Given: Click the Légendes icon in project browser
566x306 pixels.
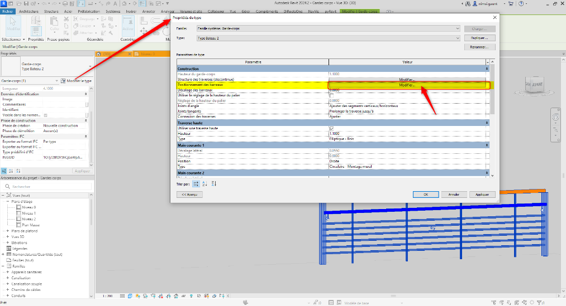Looking at the screenshot, I should coord(8,248).
